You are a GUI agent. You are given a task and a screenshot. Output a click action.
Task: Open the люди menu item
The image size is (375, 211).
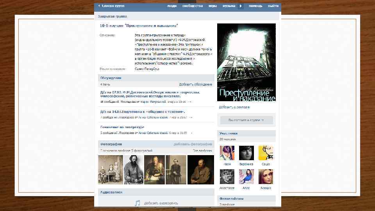[172, 6]
